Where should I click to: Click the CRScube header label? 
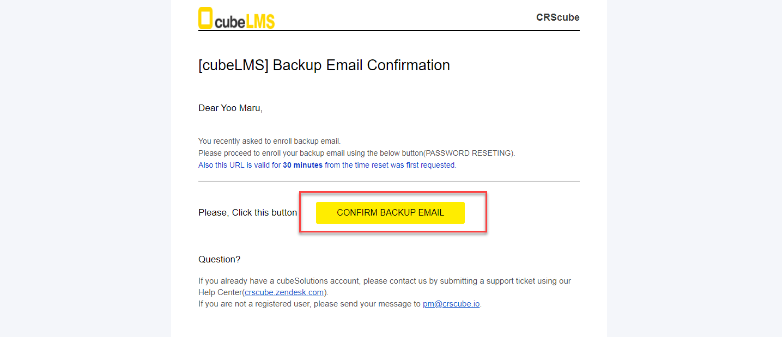point(557,17)
